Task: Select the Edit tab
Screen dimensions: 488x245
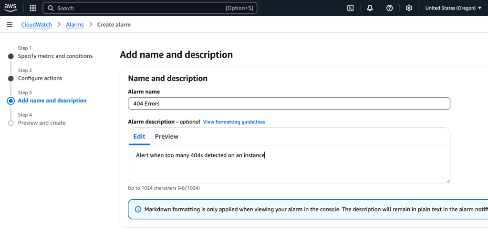Action: click(x=139, y=137)
